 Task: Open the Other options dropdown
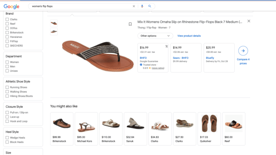pyautogui.click(x=155, y=36)
